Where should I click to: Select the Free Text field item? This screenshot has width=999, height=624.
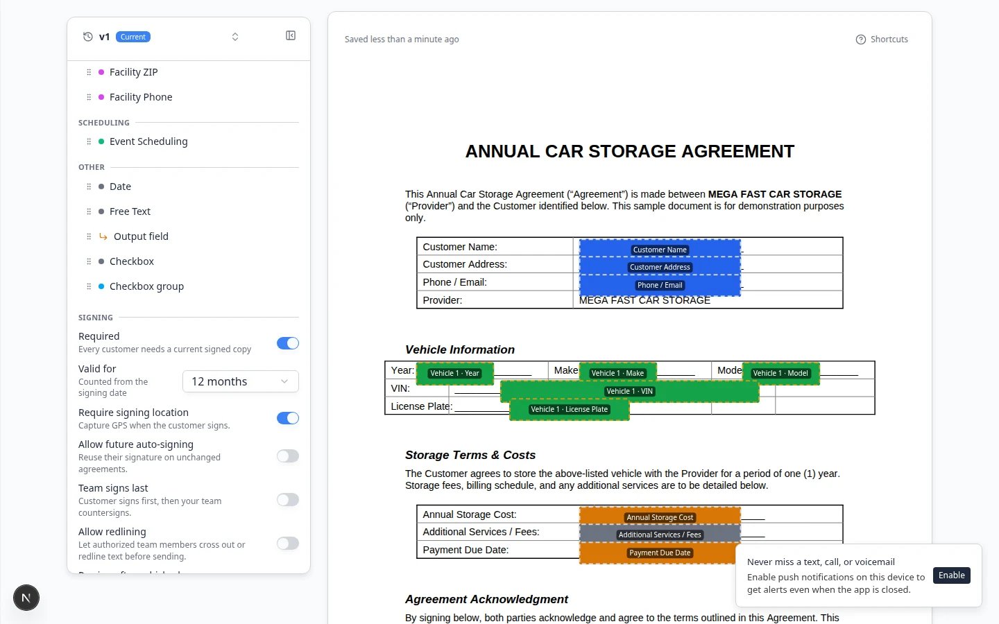[x=130, y=211]
